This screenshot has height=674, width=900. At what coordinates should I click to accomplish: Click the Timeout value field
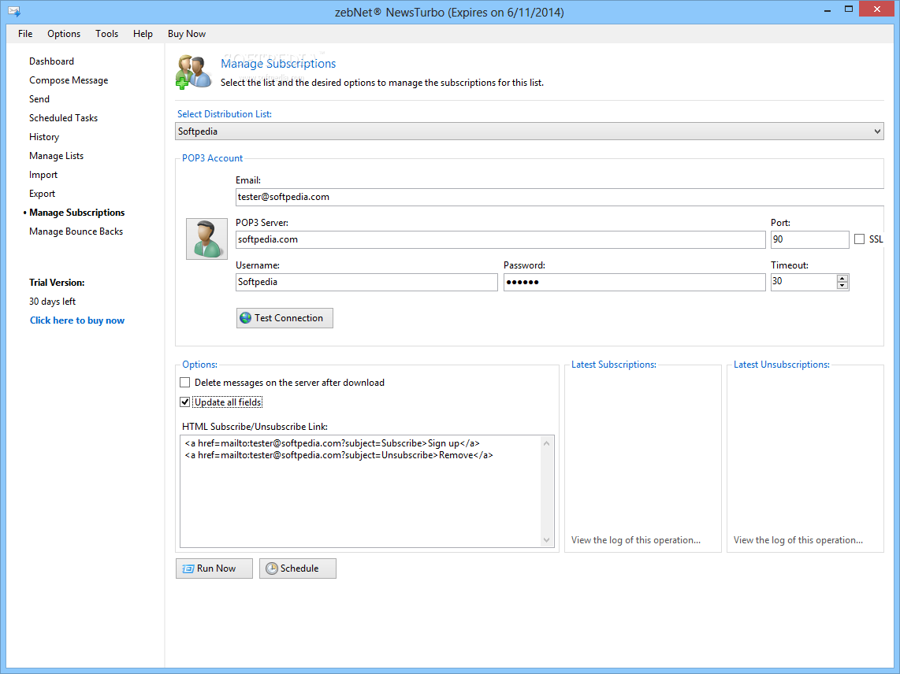(804, 282)
